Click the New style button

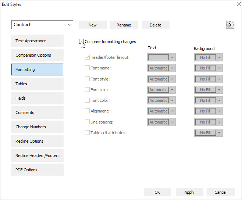point(93,25)
